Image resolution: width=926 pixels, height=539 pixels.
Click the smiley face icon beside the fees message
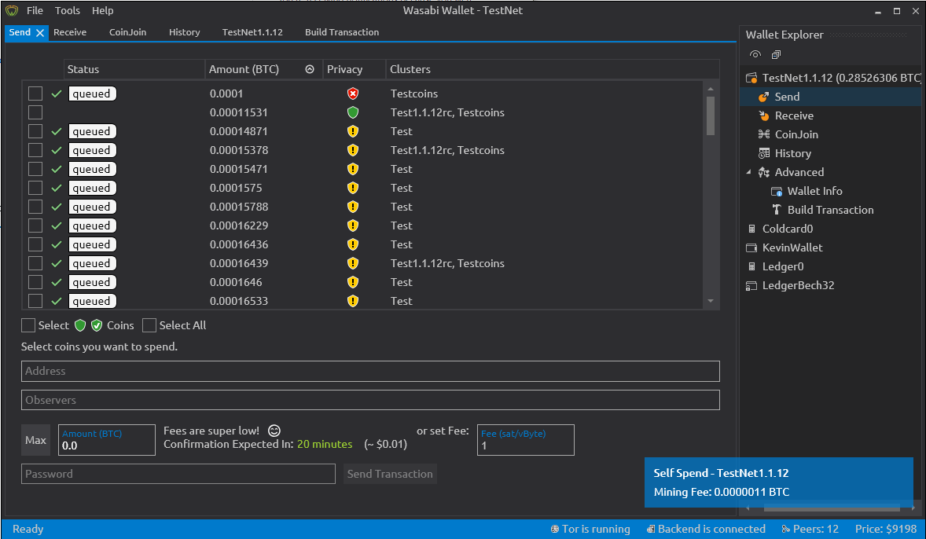[x=274, y=431]
